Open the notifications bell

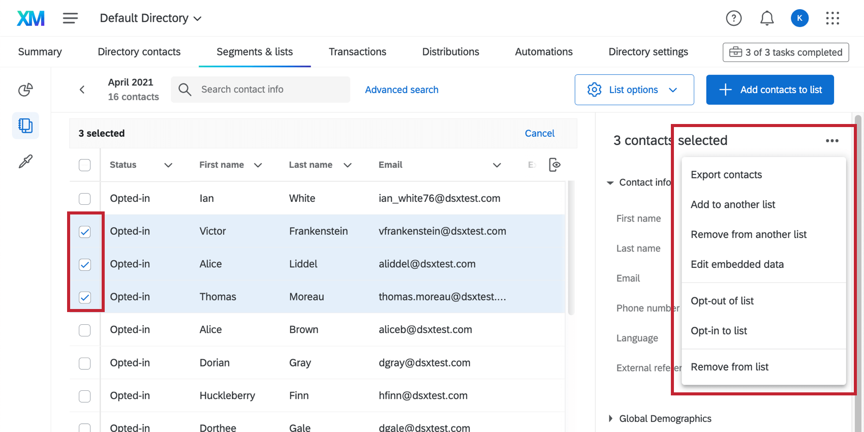tap(766, 18)
